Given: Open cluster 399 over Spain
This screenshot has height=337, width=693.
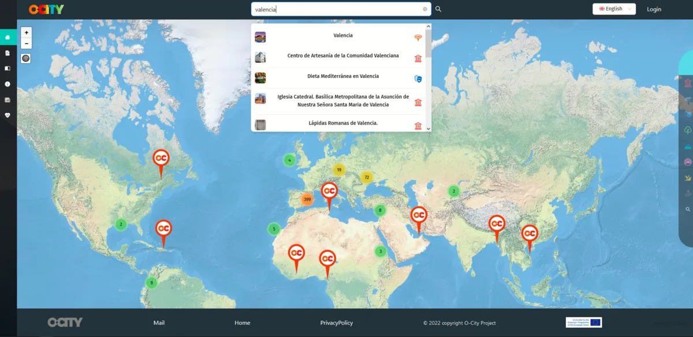Looking at the screenshot, I should (x=307, y=200).
